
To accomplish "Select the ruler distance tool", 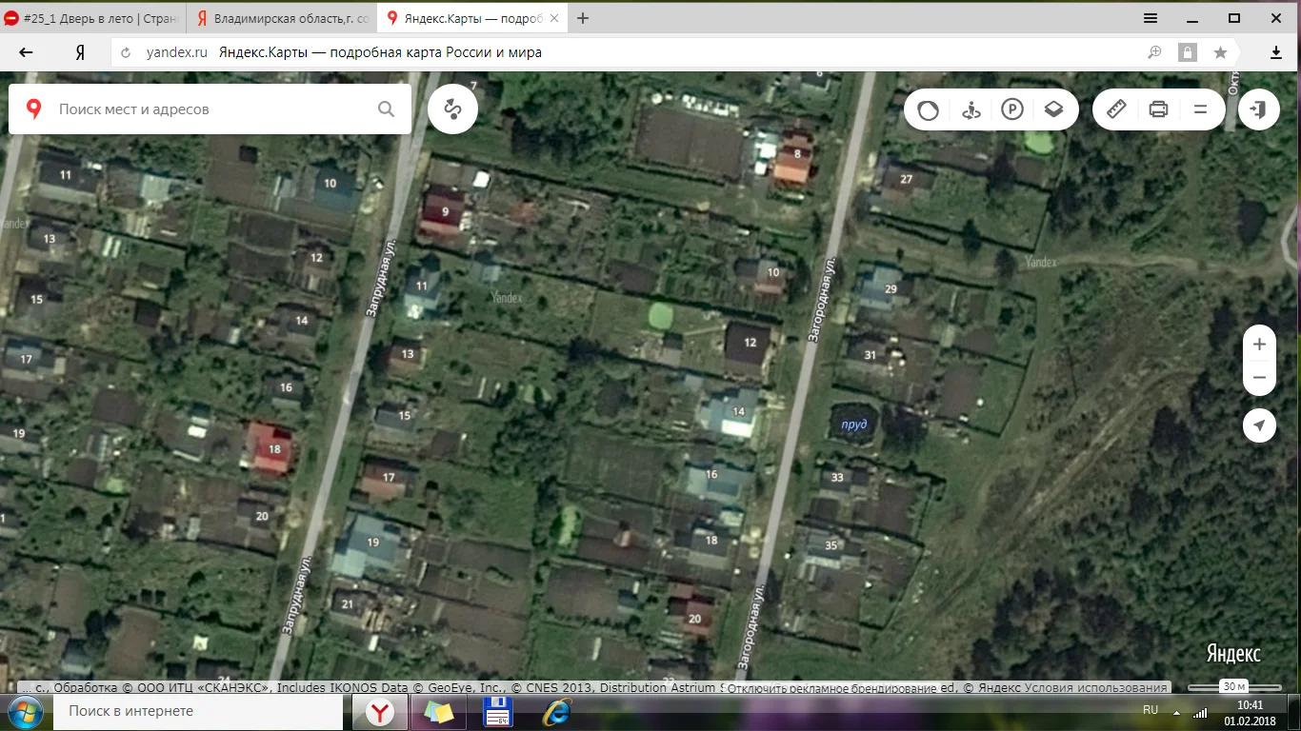I will click(x=1116, y=109).
